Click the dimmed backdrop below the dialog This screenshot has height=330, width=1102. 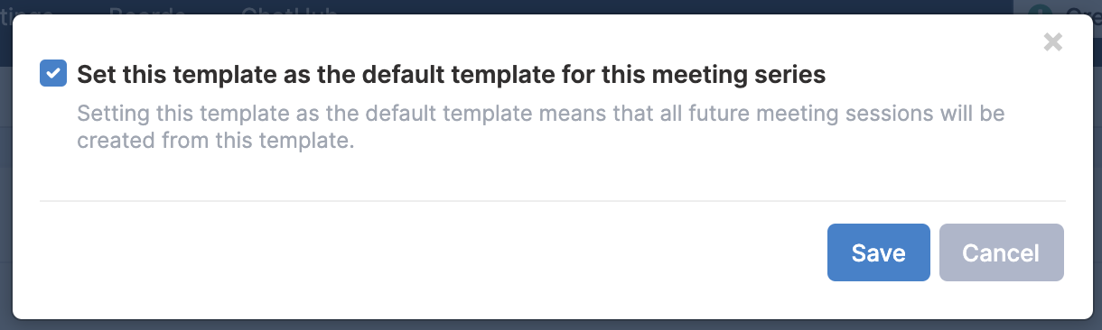(x=551, y=325)
